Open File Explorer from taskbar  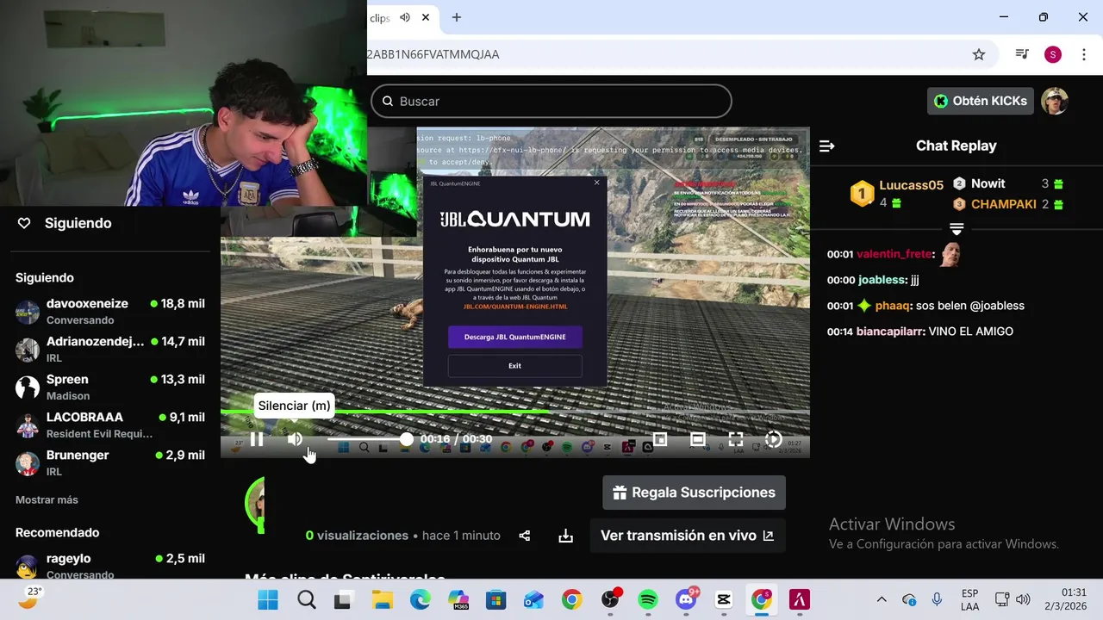click(x=382, y=599)
